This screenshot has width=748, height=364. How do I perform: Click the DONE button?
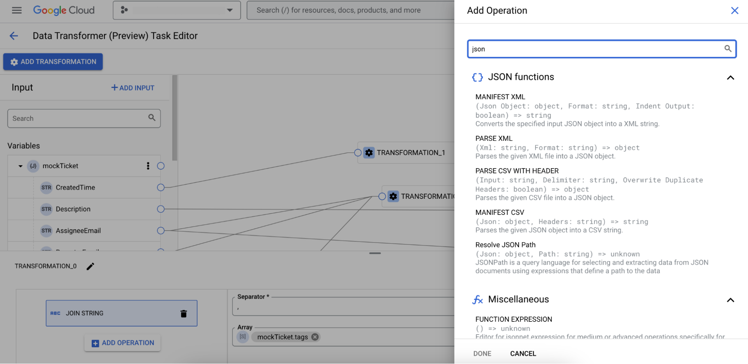482,353
